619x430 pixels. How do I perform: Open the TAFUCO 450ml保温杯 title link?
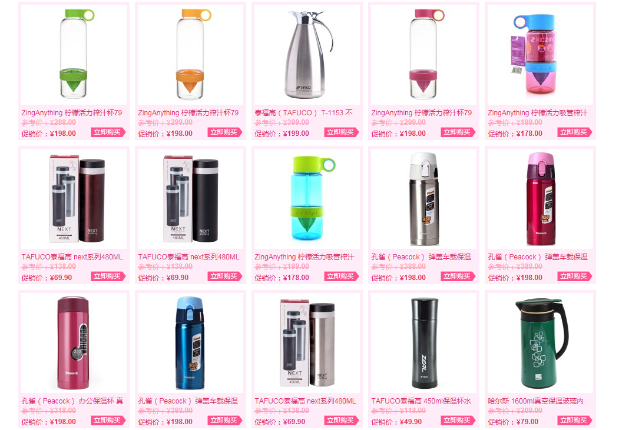coord(421,401)
